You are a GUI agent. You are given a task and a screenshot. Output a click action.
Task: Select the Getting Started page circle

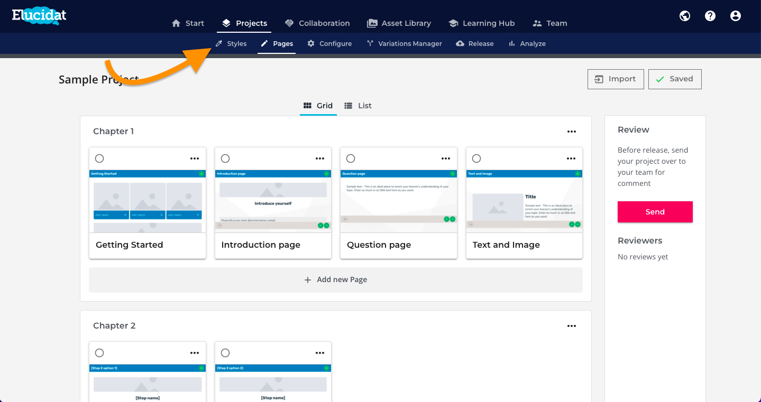pyautogui.click(x=99, y=158)
